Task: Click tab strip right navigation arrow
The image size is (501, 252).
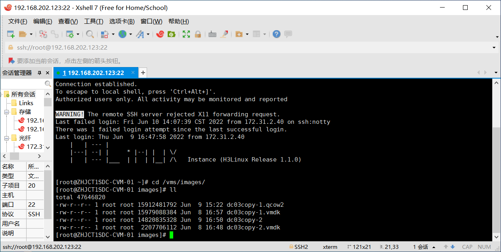Action: click(486, 73)
